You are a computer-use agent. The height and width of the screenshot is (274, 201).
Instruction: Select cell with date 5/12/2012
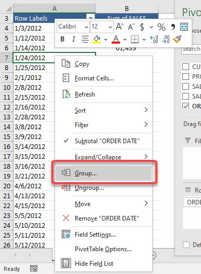[34, 245]
